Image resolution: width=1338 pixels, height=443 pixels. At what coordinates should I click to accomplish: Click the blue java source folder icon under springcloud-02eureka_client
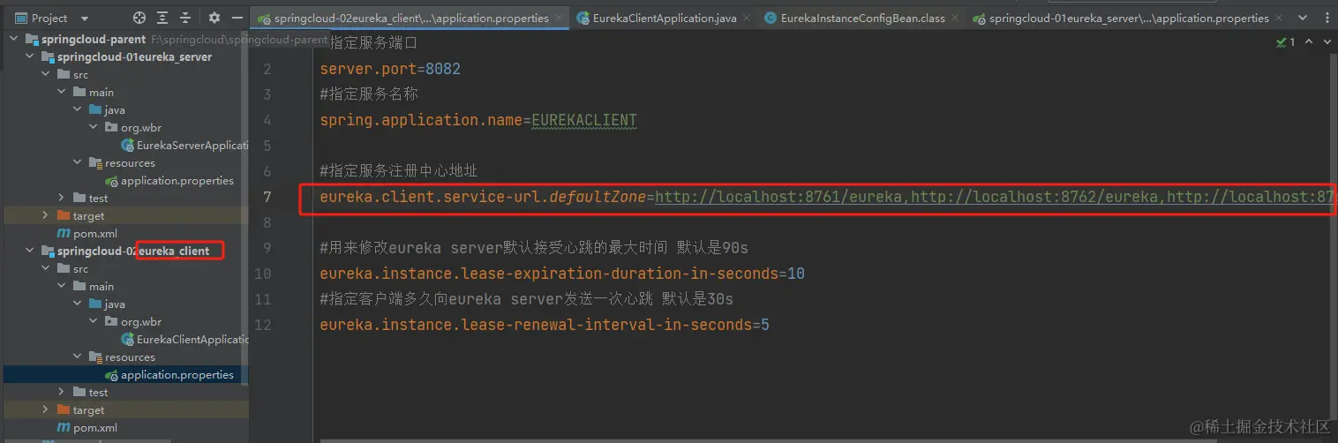point(95,304)
